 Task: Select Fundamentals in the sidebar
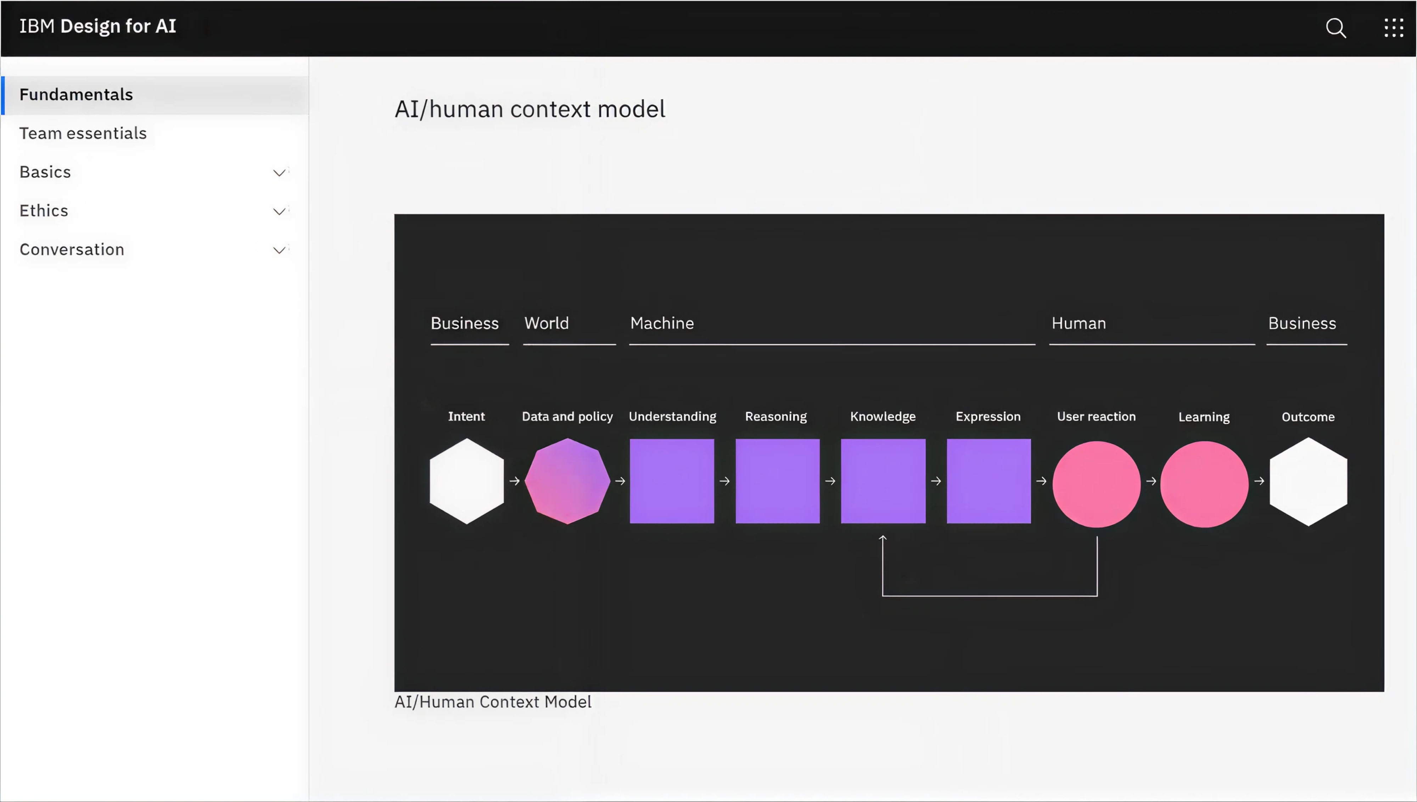coord(76,94)
